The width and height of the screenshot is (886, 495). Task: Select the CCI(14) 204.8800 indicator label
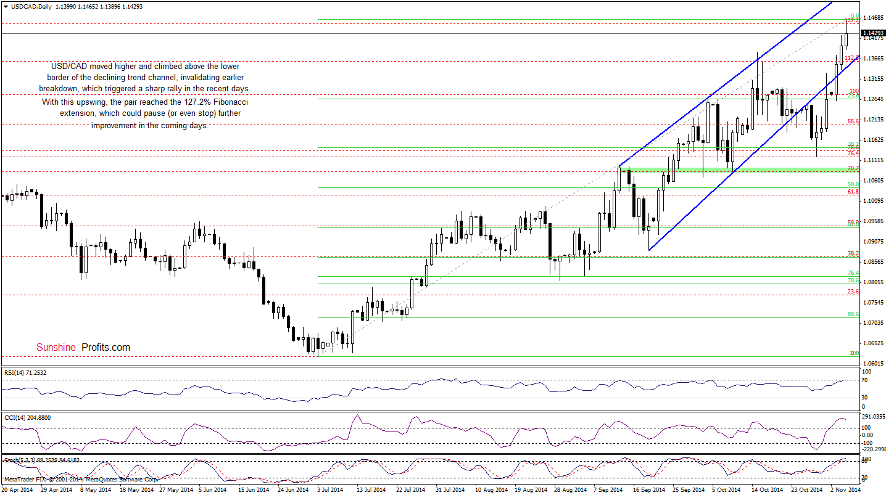pyautogui.click(x=27, y=417)
